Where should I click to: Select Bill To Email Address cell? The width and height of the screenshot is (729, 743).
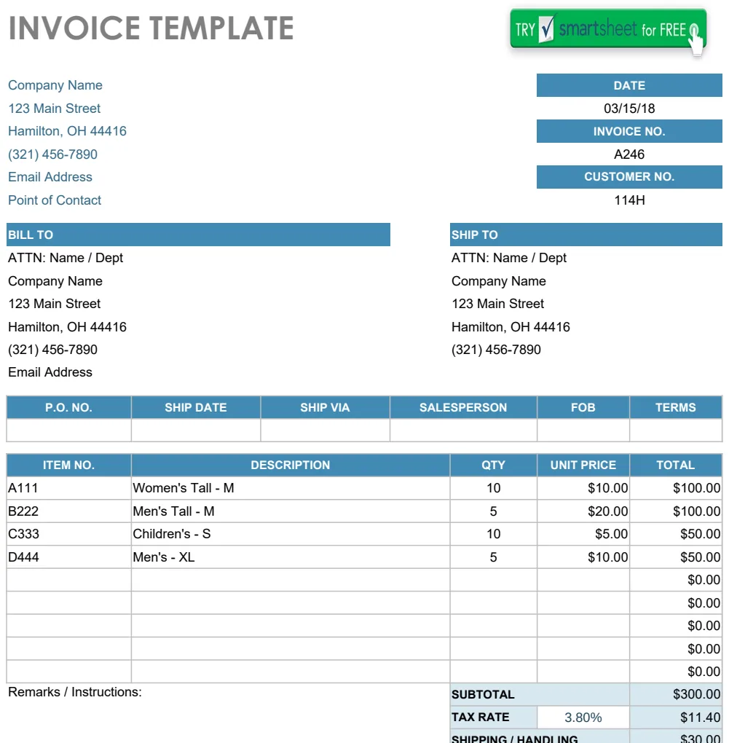(50, 372)
